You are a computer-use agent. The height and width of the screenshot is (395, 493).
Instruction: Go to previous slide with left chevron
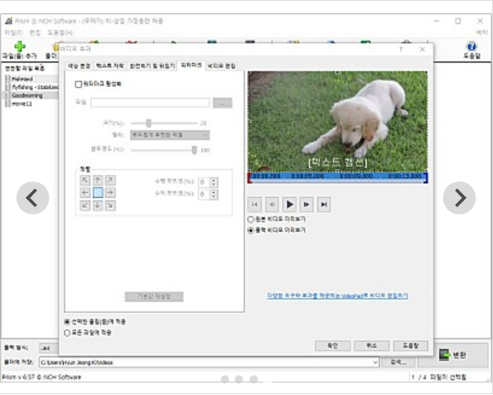33,198
